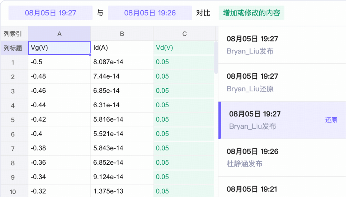The width and height of the screenshot is (346, 197).
Task: Click cell with value 5.816e-14
Action: pyautogui.click(x=122, y=120)
